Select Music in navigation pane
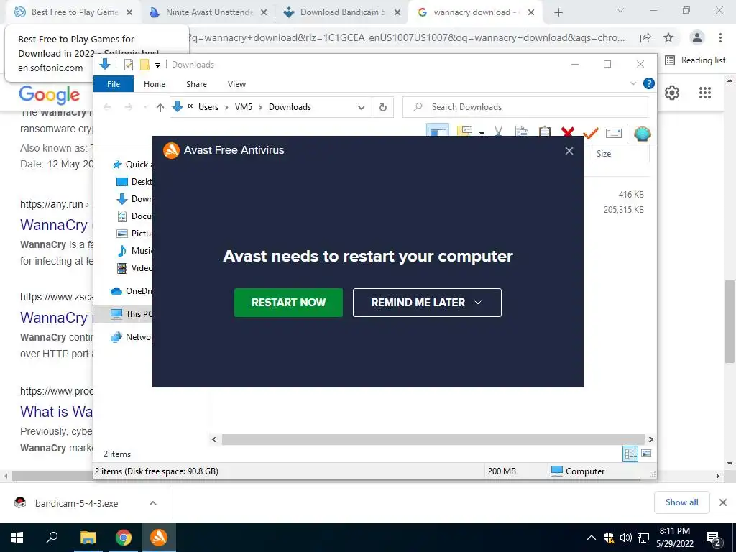736x552 pixels. 134,251
